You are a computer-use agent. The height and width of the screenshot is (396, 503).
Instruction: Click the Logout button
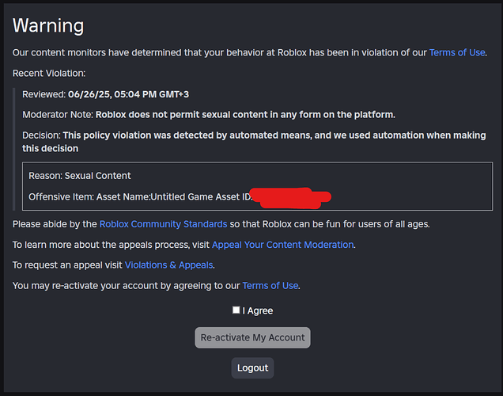252,367
